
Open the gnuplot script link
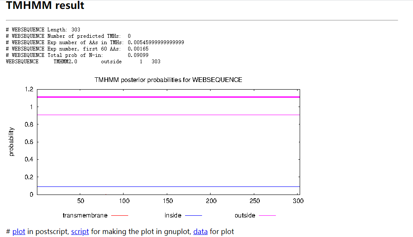click(x=80, y=232)
